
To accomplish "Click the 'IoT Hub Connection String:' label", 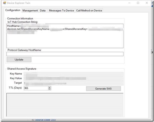I will tap(23, 22).
